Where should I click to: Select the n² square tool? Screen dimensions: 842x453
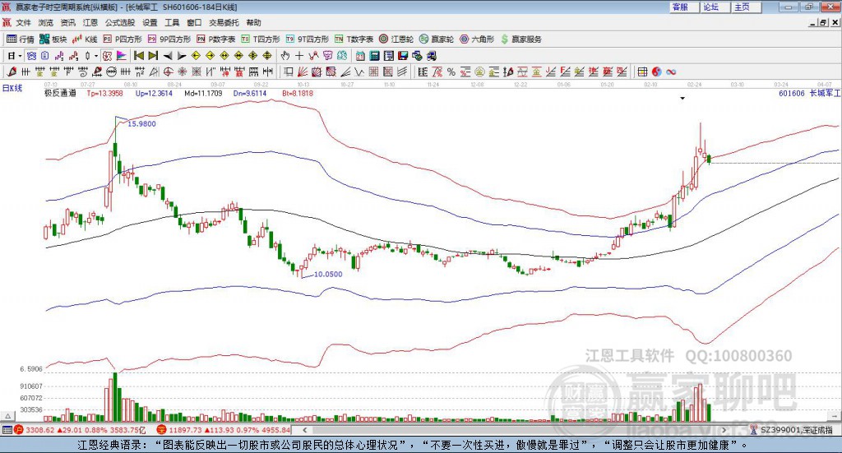click(140, 72)
